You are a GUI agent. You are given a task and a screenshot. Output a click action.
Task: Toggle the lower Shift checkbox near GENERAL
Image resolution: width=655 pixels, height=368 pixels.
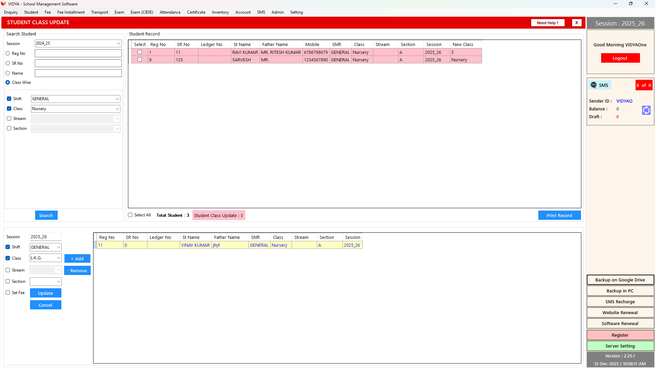(8, 247)
